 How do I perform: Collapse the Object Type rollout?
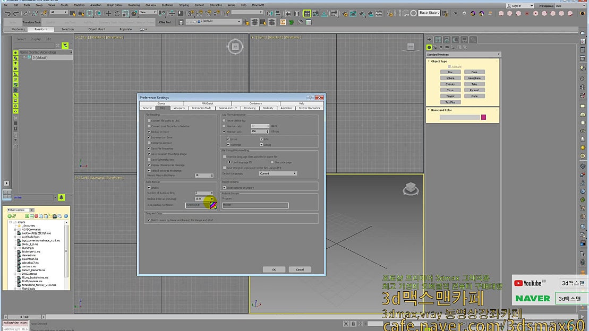point(439,62)
